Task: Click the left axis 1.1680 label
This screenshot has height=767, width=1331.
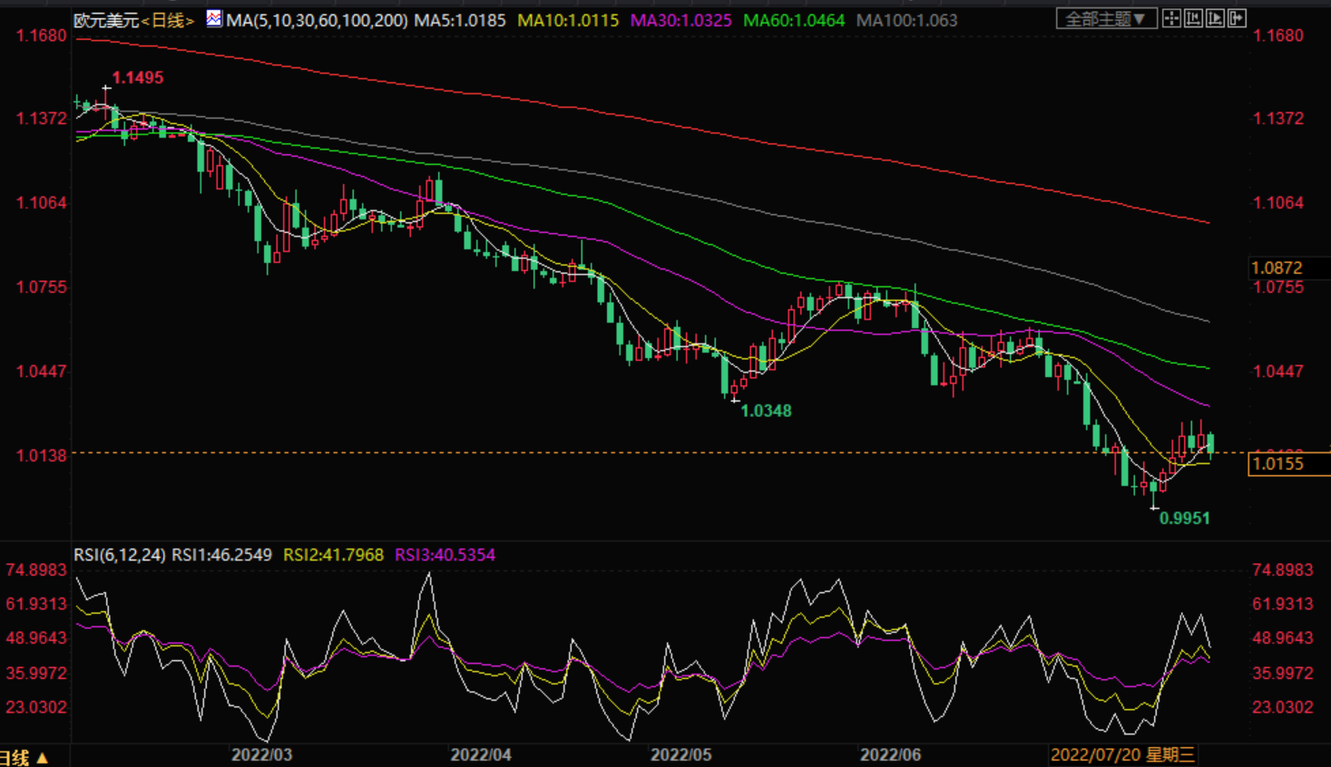Action: pyautogui.click(x=42, y=35)
